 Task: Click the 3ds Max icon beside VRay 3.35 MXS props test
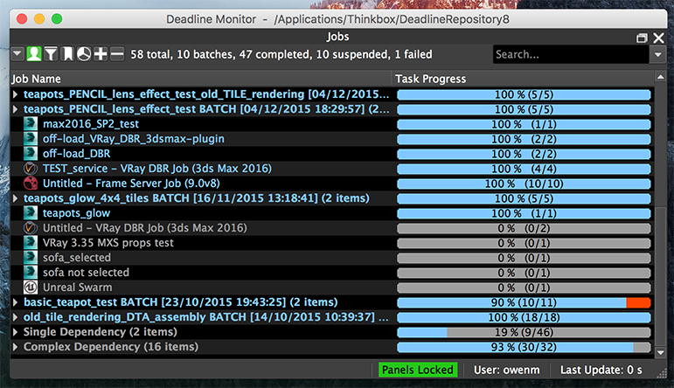tap(31, 243)
